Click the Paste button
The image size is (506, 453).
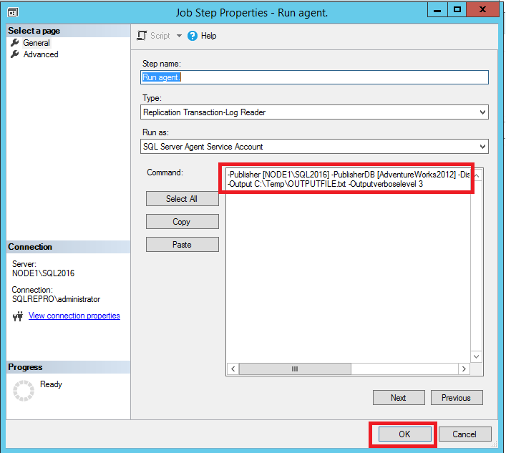pyautogui.click(x=183, y=245)
